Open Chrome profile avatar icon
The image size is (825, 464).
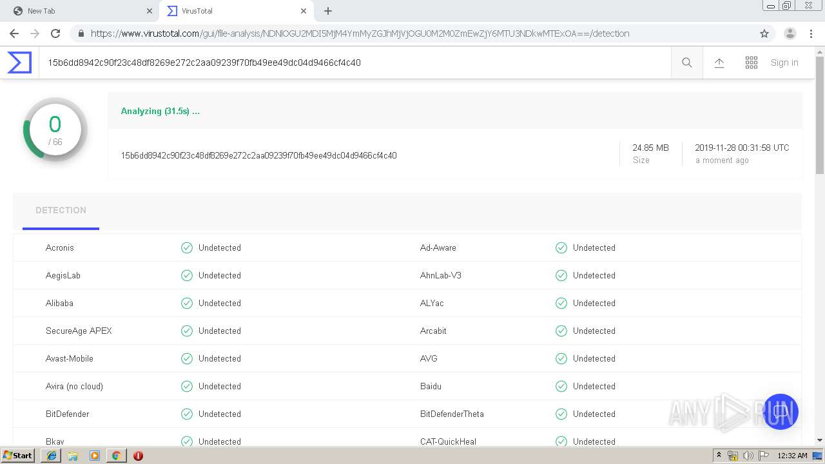coord(790,34)
